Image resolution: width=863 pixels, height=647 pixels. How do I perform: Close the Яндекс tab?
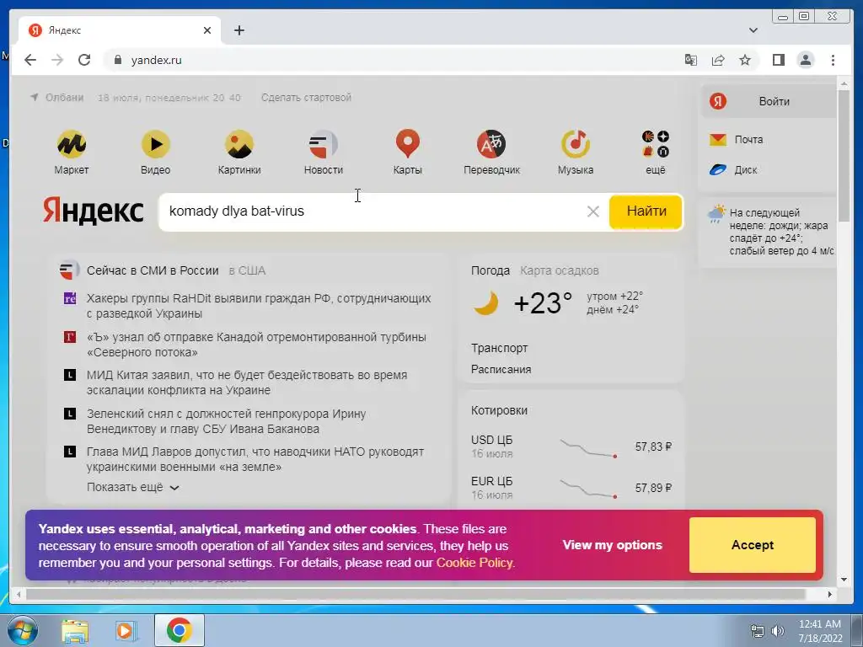pyautogui.click(x=207, y=30)
